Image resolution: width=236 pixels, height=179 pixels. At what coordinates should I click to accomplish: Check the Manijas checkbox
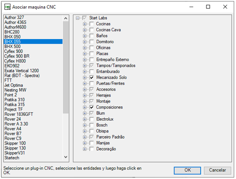(92, 143)
